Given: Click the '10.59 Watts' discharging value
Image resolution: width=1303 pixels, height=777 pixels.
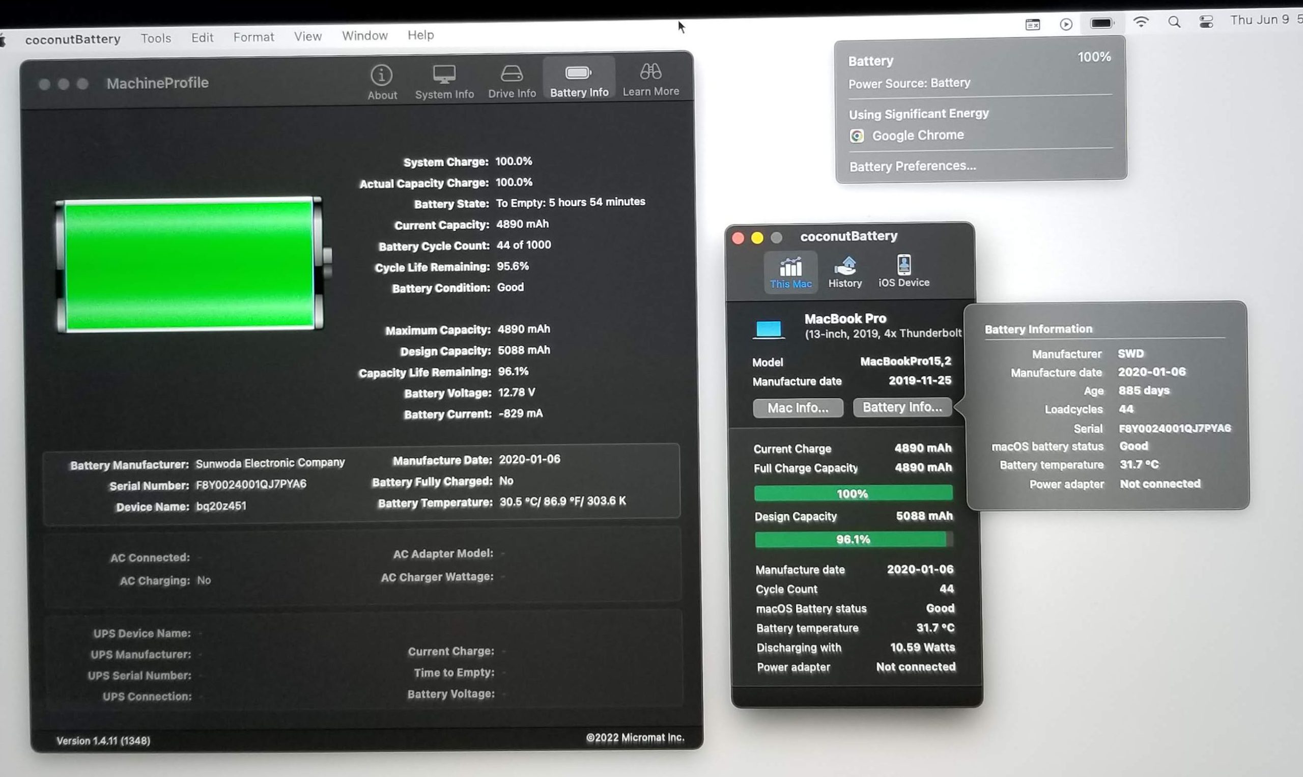Looking at the screenshot, I should click(923, 648).
